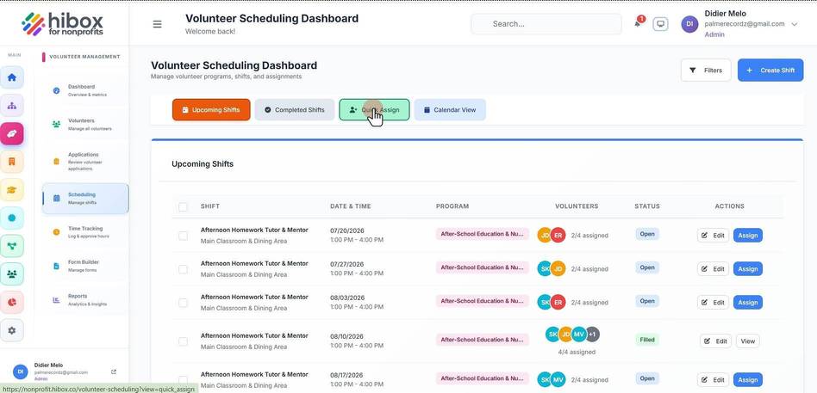This screenshot has height=393, width=817.
Task: Click the monitor display icon in header
Action: coord(661,24)
